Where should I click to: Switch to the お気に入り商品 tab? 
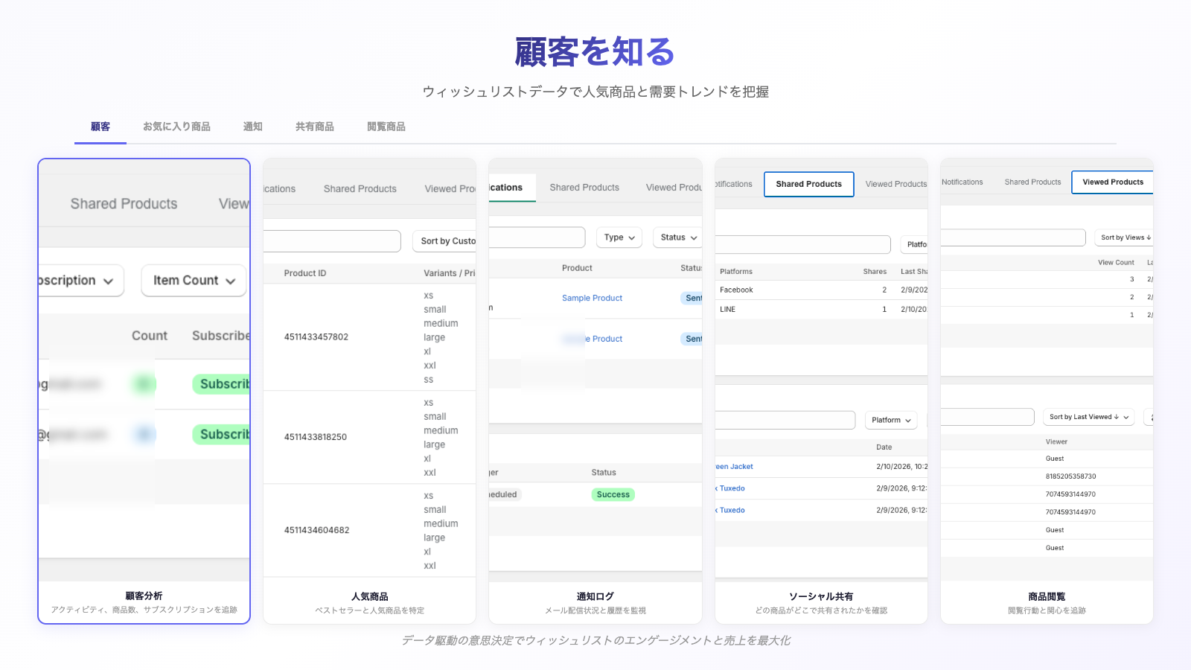coord(176,127)
